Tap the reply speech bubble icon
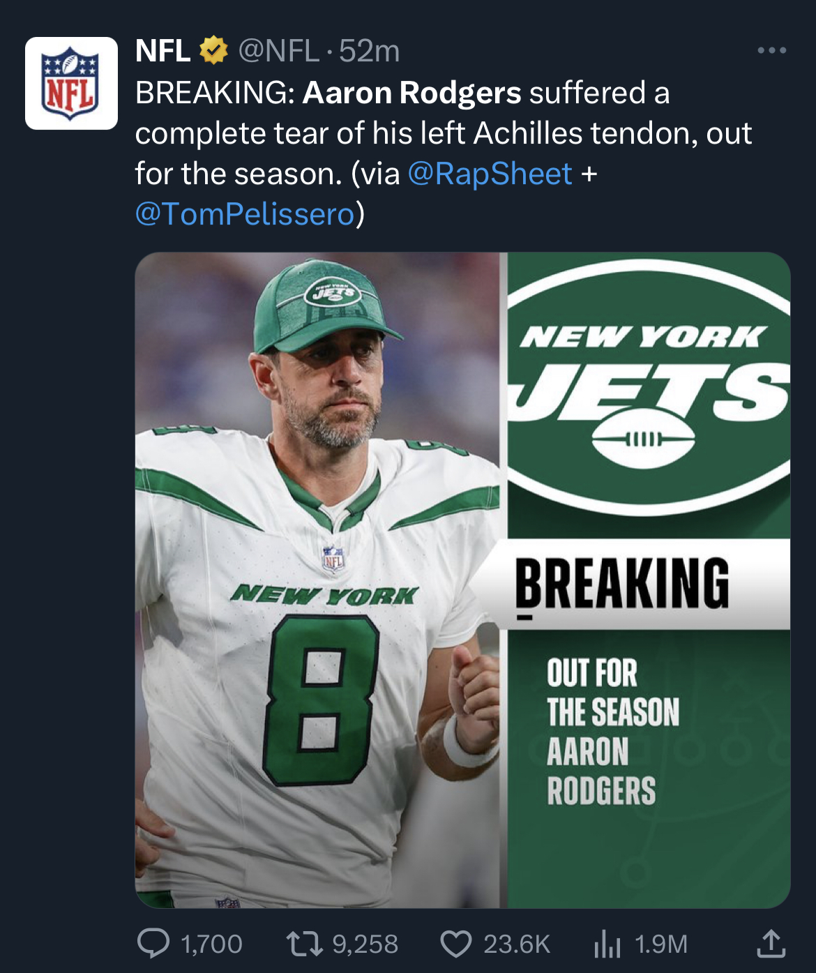 pyautogui.click(x=153, y=944)
